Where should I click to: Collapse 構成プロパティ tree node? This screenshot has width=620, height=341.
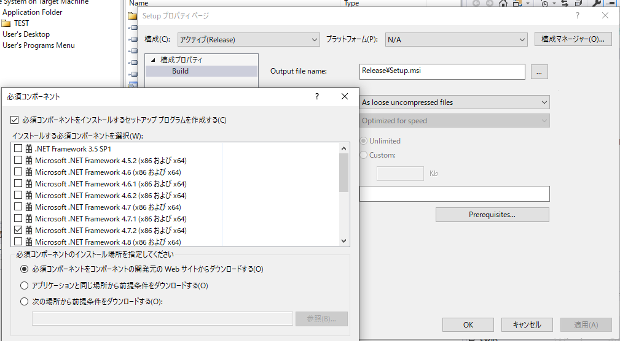coord(153,60)
